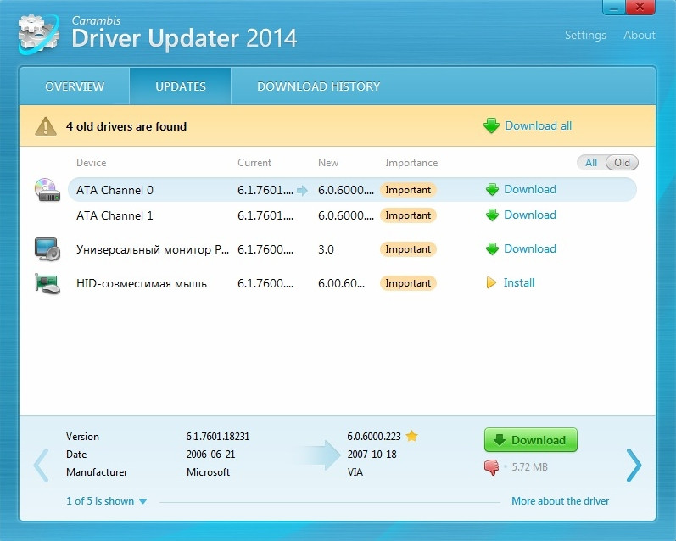The image size is (676, 541).
Task: Click the Download all link
Action: click(x=538, y=125)
